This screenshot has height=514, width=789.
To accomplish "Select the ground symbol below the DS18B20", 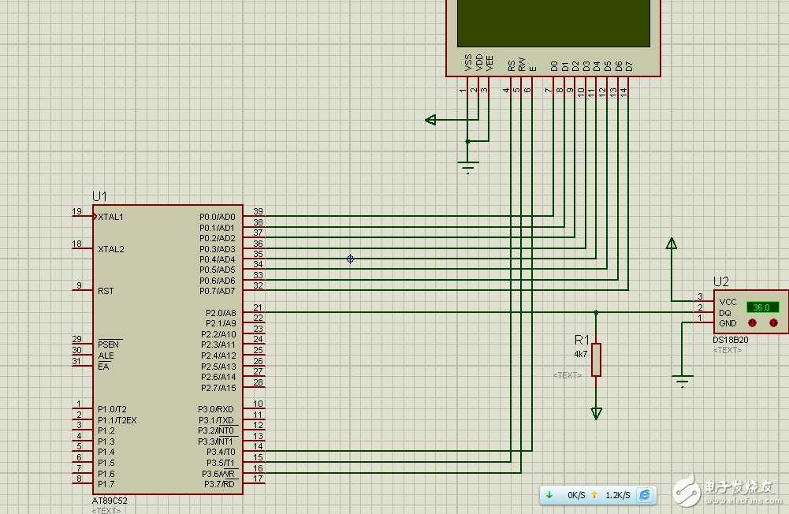I will (x=683, y=381).
